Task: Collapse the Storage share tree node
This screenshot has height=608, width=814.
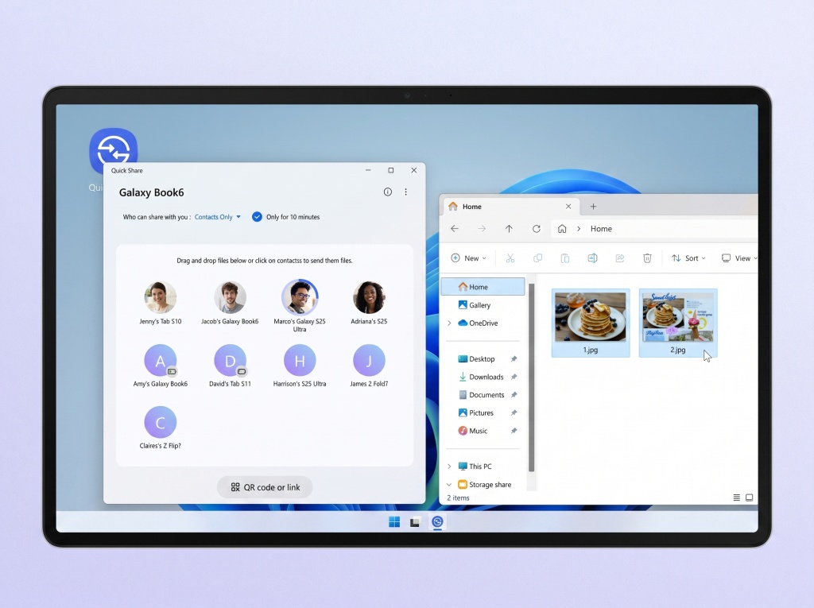Action: 449,485
